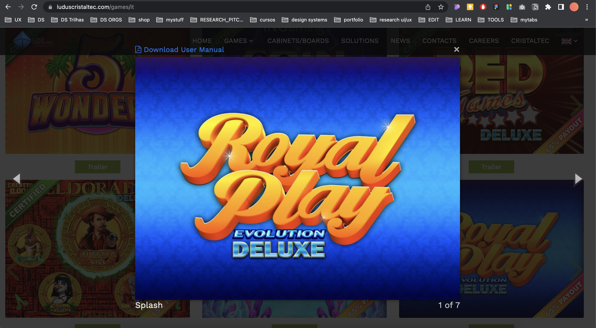Reload the page with the refresh icon

34,7
